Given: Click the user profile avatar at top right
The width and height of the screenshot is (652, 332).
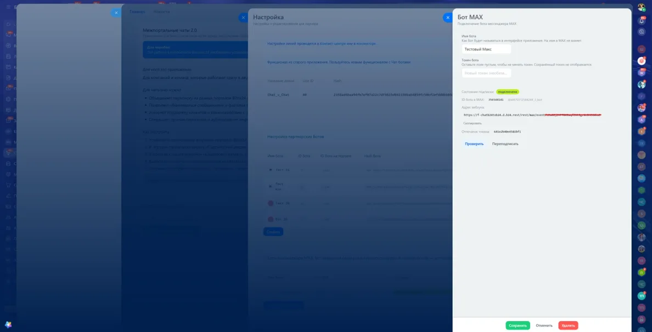Looking at the screenshot, I should 641,7.
